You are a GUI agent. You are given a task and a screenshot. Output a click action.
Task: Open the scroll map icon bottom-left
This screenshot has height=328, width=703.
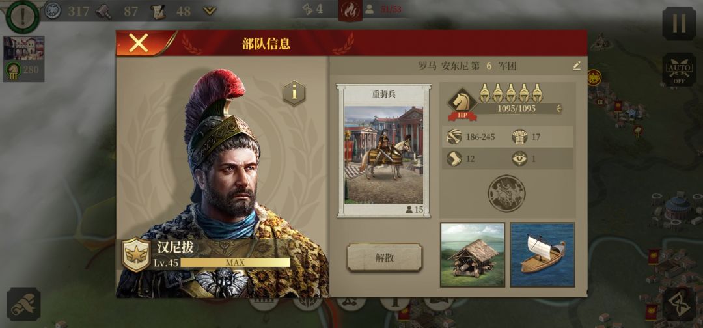tap(23, 305)
